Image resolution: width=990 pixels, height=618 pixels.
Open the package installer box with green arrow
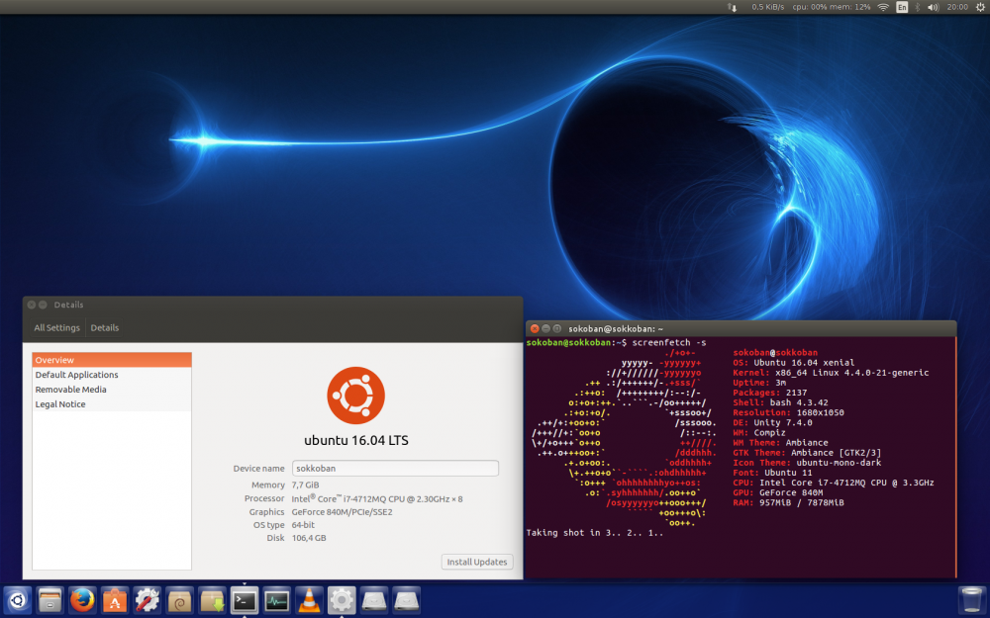tap(212, 600)
